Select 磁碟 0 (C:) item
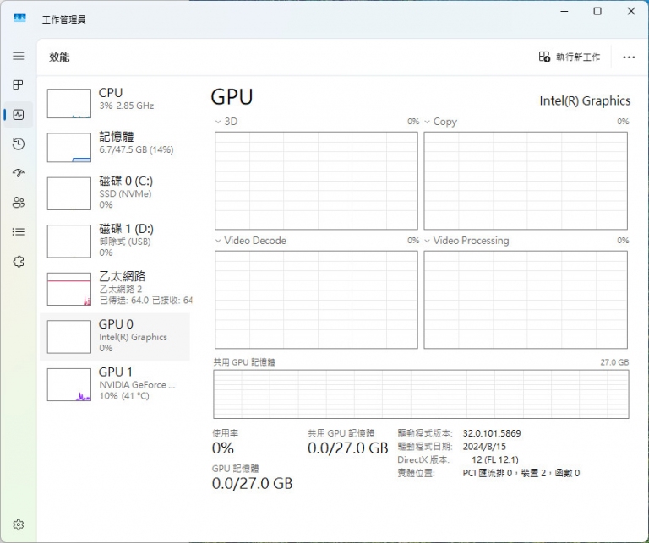The height and width of the screenshot is (543, 649). point(115,193)
